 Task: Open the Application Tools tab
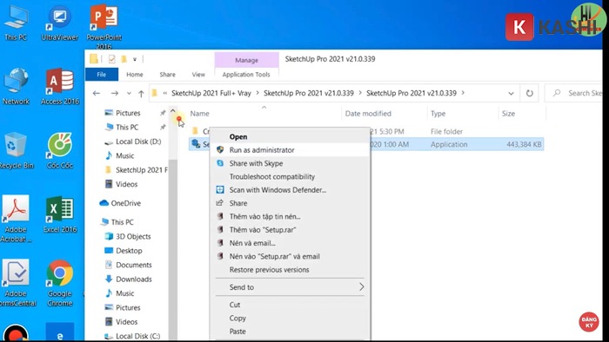click(x=246, y=75)
